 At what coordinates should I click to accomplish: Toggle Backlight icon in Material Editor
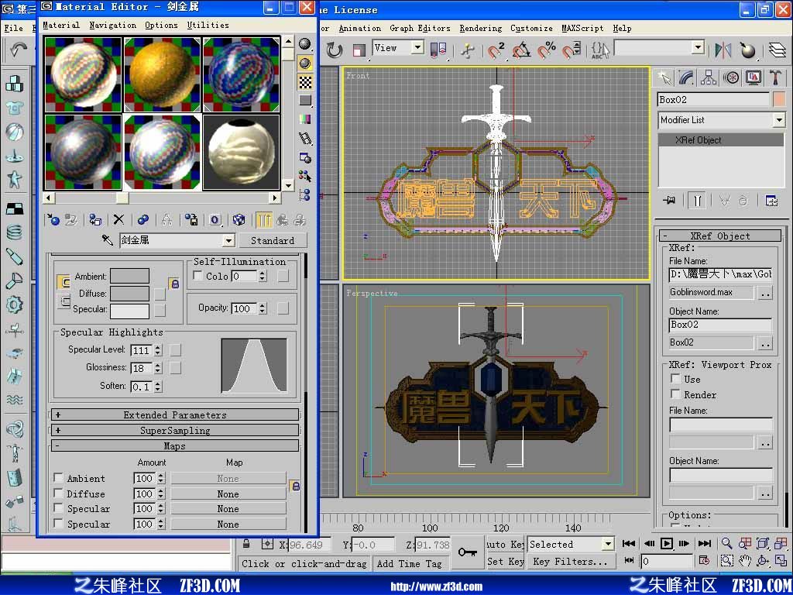(x=305, y=64)
